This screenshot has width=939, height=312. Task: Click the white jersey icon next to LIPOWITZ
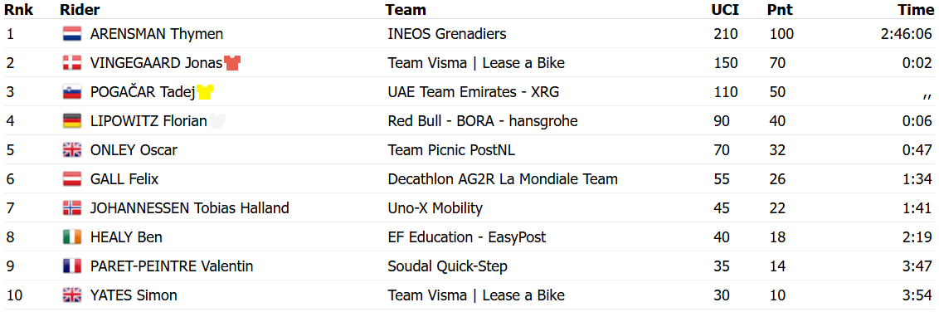point(217,122)
